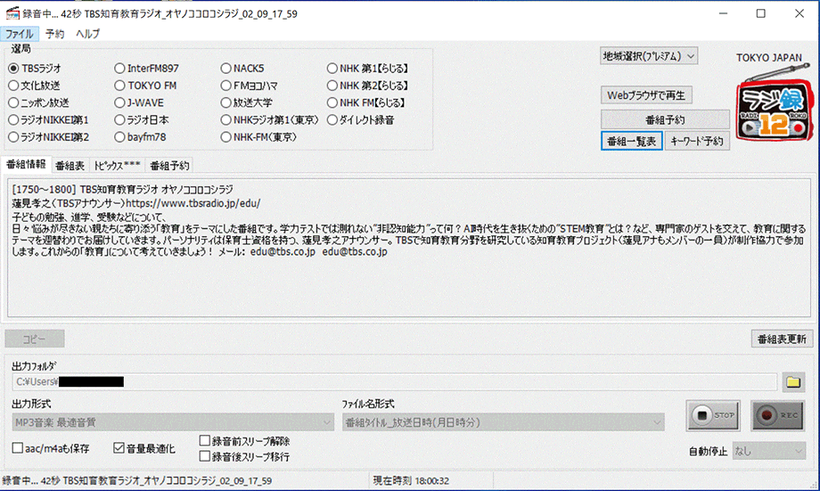Select the ラジオ日本 station
This screenshot has width=820, height=491.
(142, 119)
